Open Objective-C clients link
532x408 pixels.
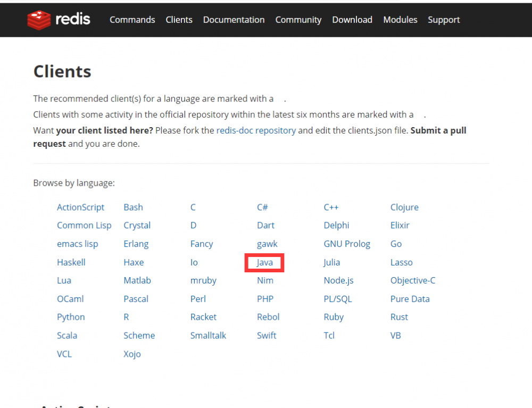[413, 280]
